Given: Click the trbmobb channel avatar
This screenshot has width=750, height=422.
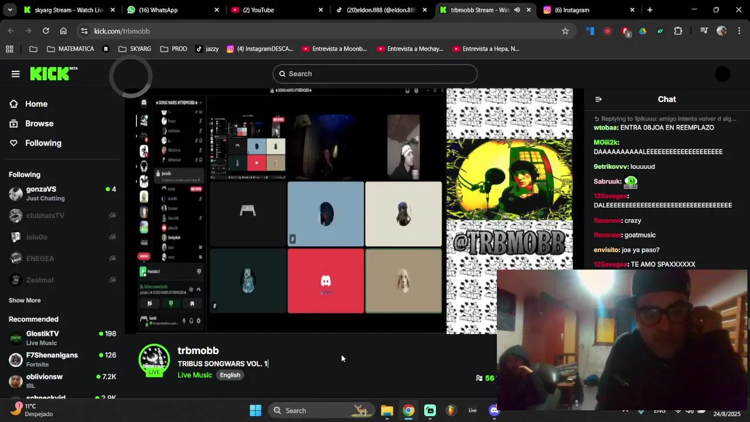Looking at the screenshot, I should click(x=154, y=359).
